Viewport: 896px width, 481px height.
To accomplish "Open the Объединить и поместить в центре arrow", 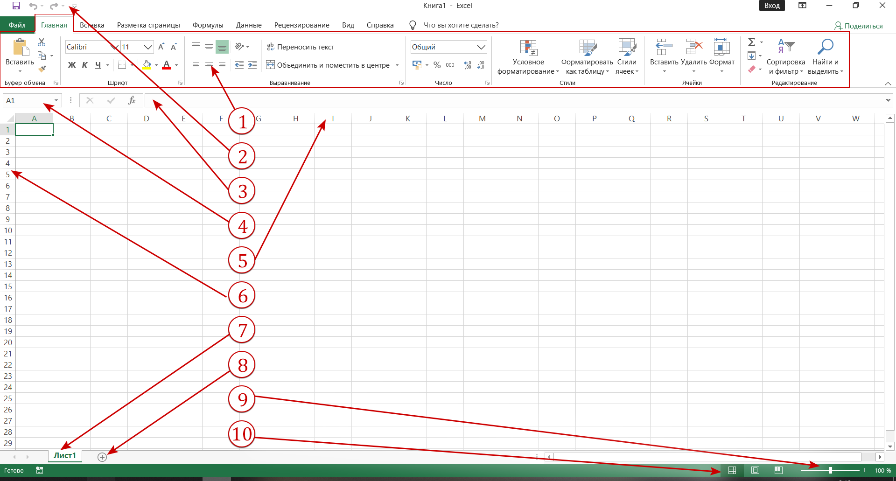I will pos(397,65).
